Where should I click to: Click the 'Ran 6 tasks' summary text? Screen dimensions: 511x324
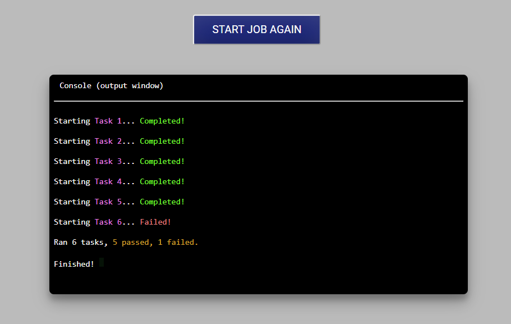pyautogui.click(x=81, y=243)
